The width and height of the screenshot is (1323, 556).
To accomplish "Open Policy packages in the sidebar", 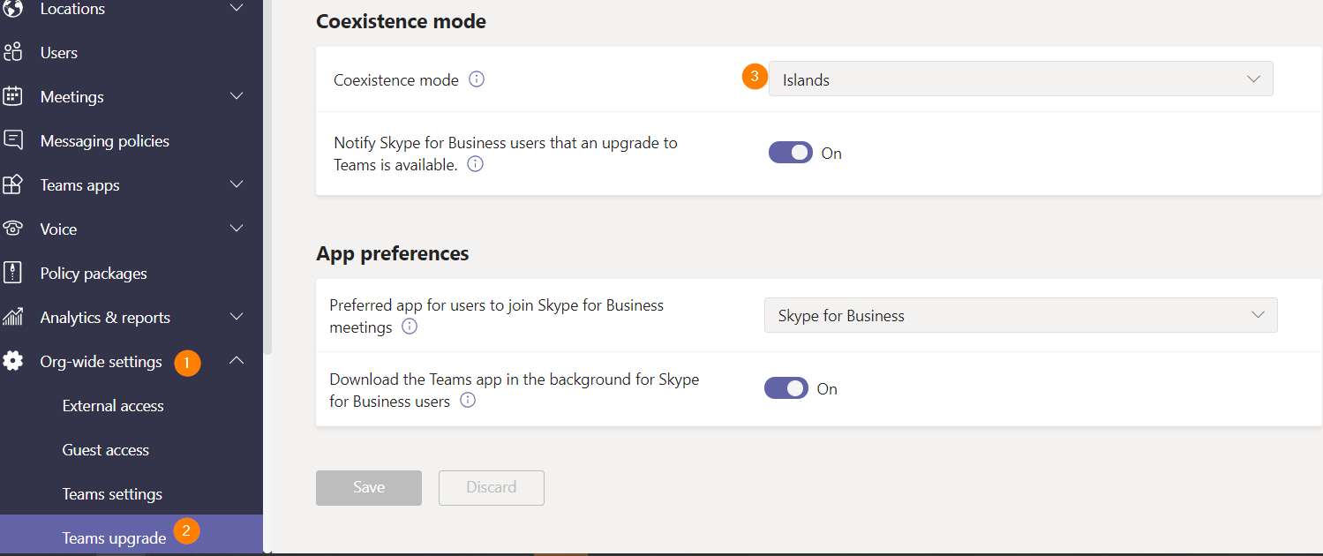I will pyautogui.click(x=132, y=274).
